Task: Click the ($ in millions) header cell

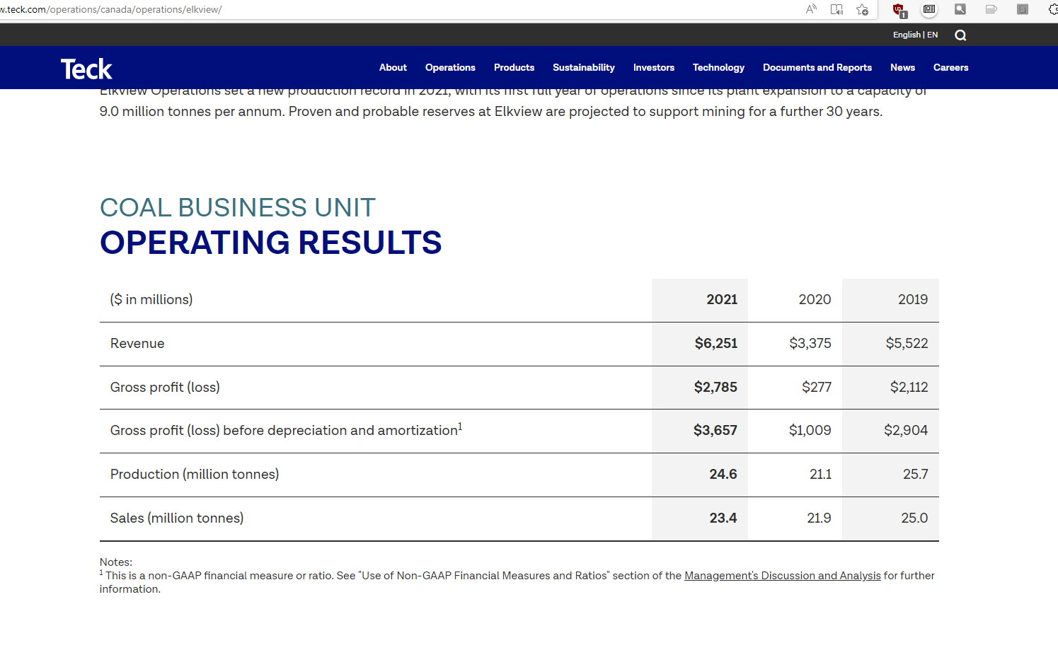Action: (151, 299)
